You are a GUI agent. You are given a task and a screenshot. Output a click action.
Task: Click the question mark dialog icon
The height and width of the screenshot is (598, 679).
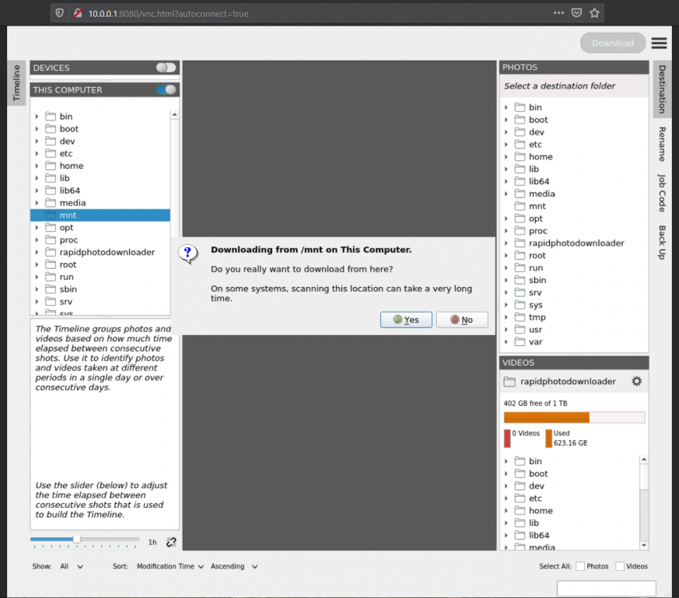[188, 254]
